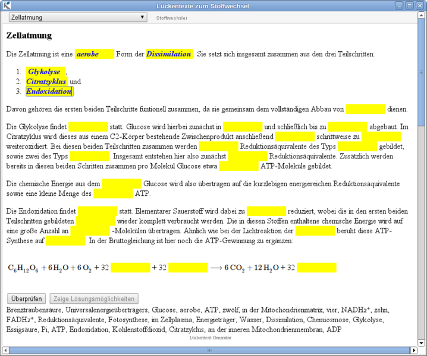427x356 pixels.
Task: Select the 'Glykolyse' list gap
Action: click(46, 72)
